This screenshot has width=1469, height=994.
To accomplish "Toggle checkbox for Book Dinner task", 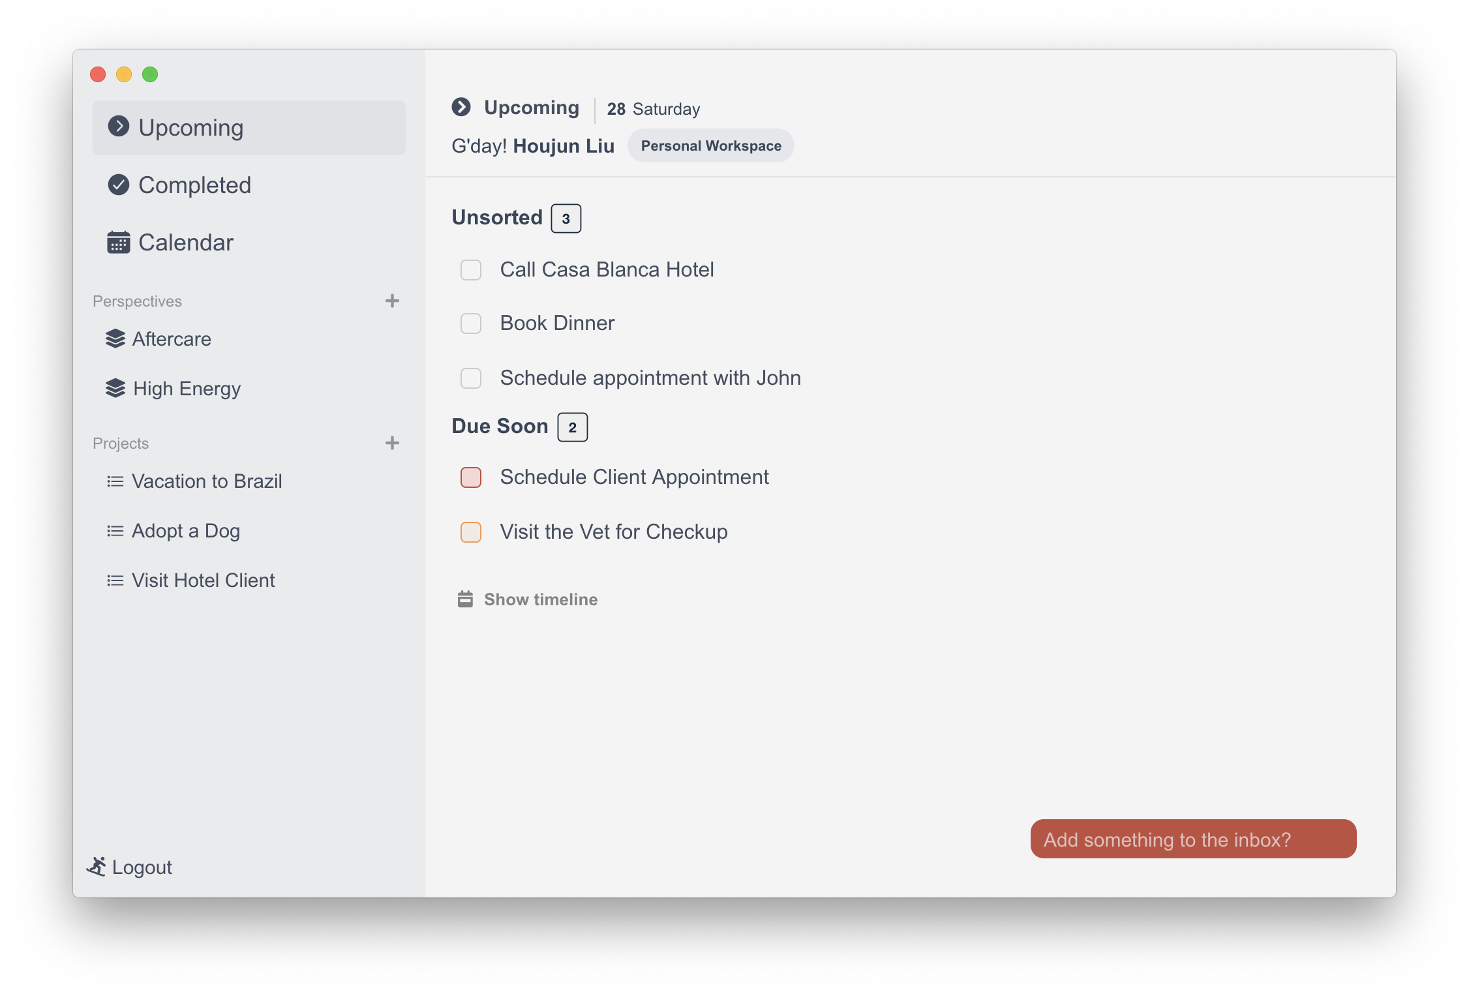I will [470, 323].
